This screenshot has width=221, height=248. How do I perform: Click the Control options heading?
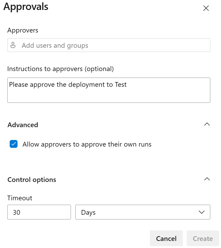(x=32, y=180)
